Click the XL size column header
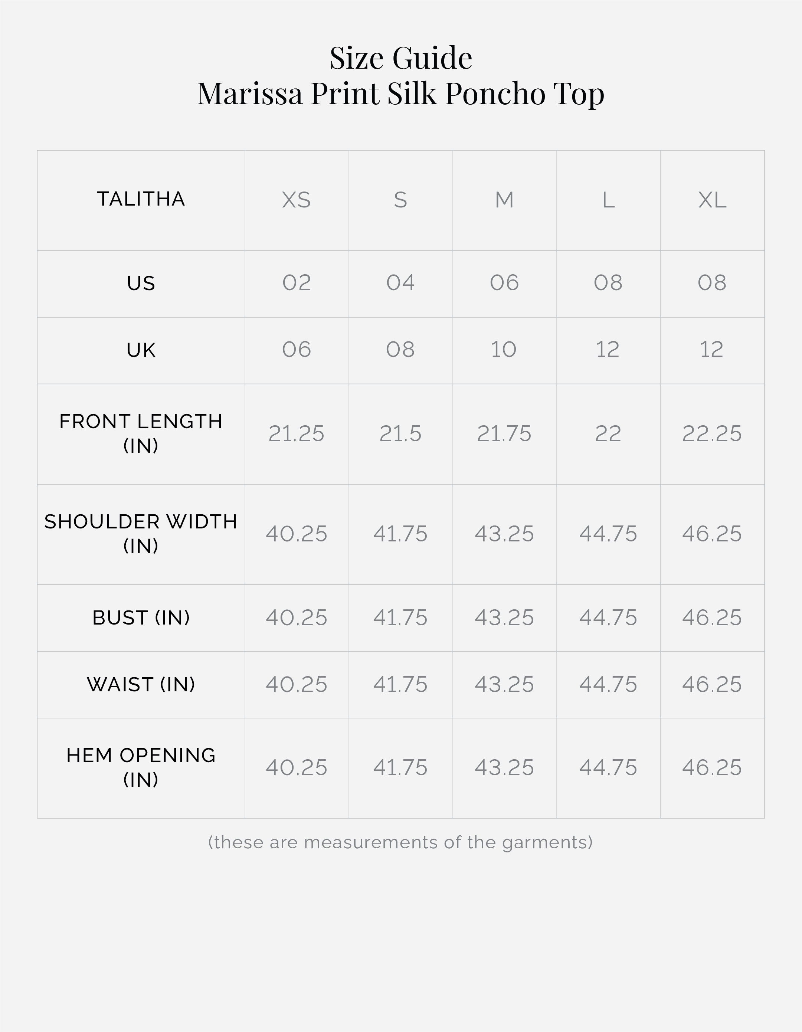 point(712,200)
